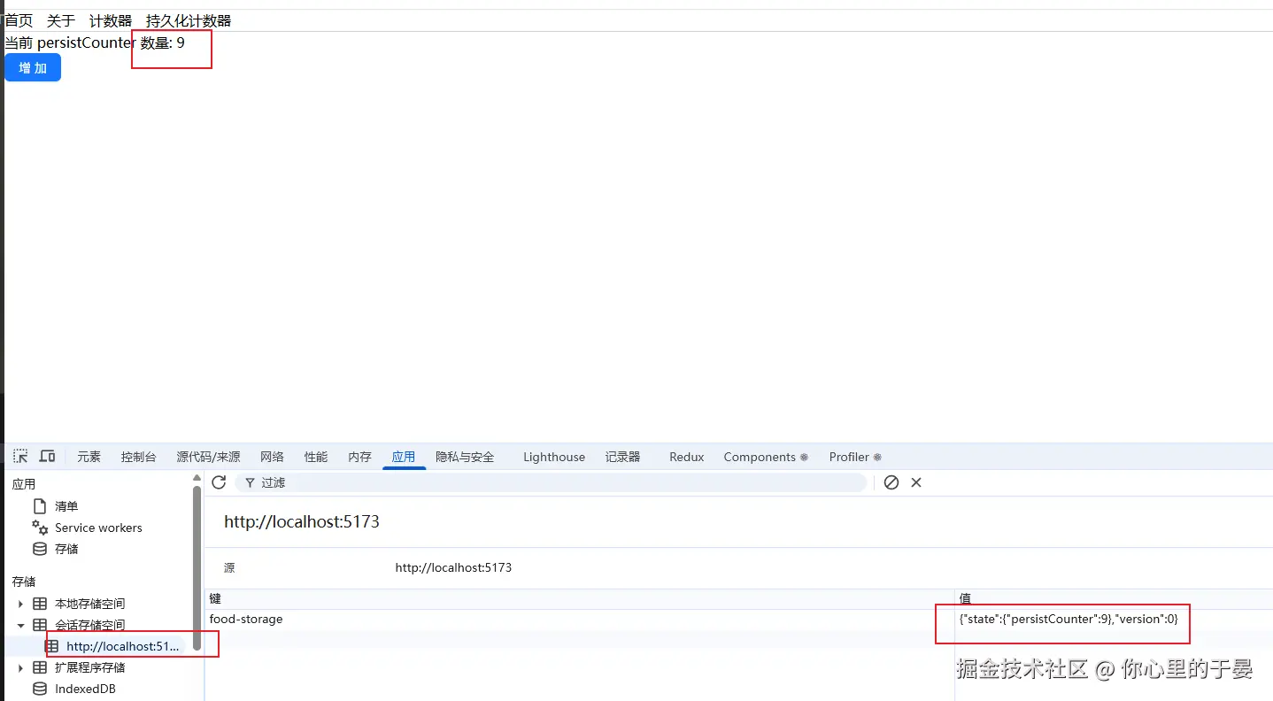Click the 增加 button
The height and width of the screenshot is (701, 1273).
point(33,67)
